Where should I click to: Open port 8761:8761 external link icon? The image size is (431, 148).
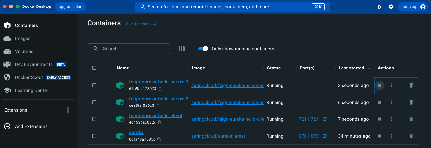[325, 136]
